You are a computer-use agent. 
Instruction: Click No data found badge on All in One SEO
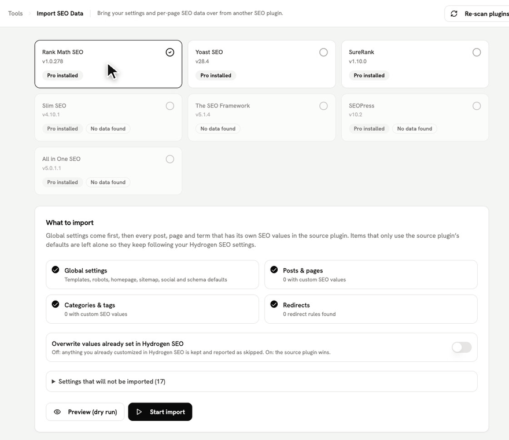(x=108, y=182)
